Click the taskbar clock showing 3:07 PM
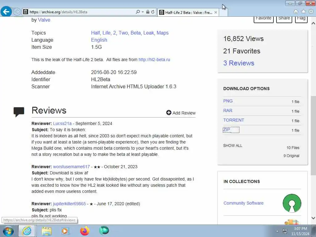 (300, 231)
